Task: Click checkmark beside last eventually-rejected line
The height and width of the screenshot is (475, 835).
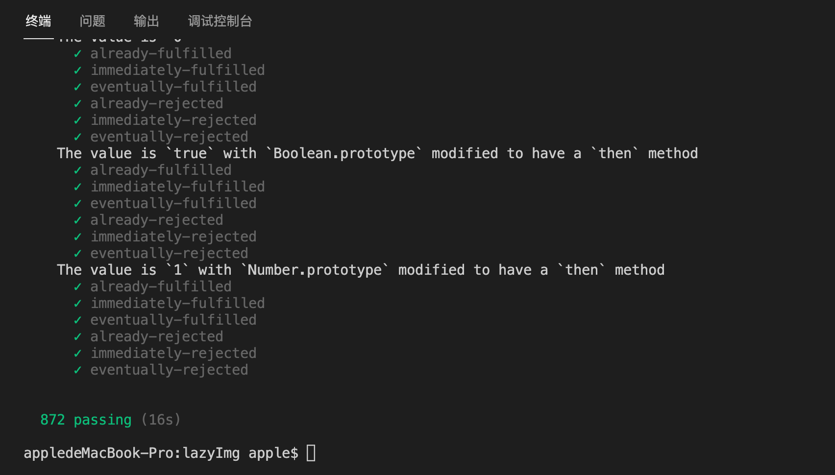Action: pos(77,370)
